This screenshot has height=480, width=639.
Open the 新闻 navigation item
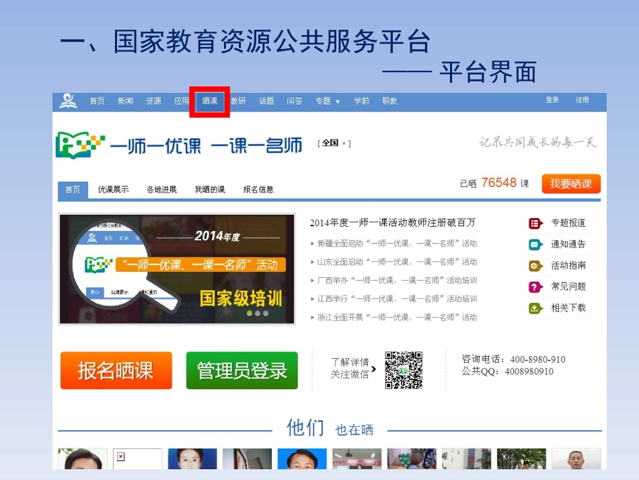point(125,101)
